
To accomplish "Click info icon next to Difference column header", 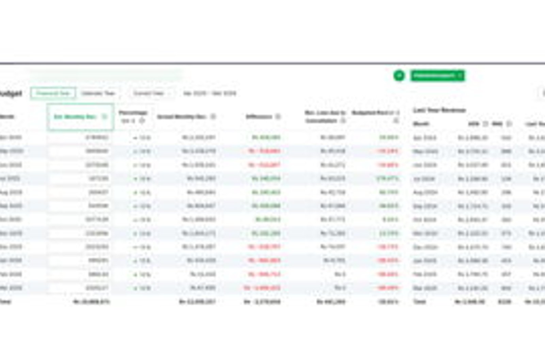I will (278, 117).
